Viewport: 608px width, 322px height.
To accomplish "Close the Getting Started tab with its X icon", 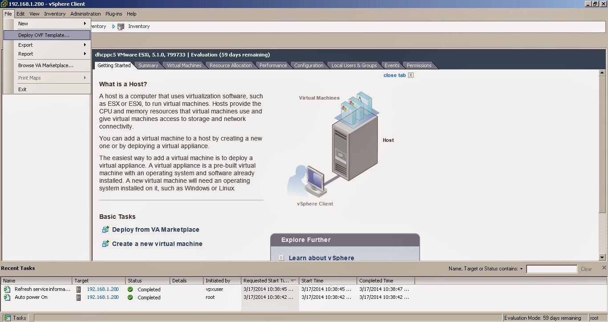I will pyautogui.click(x=410, y=75).
